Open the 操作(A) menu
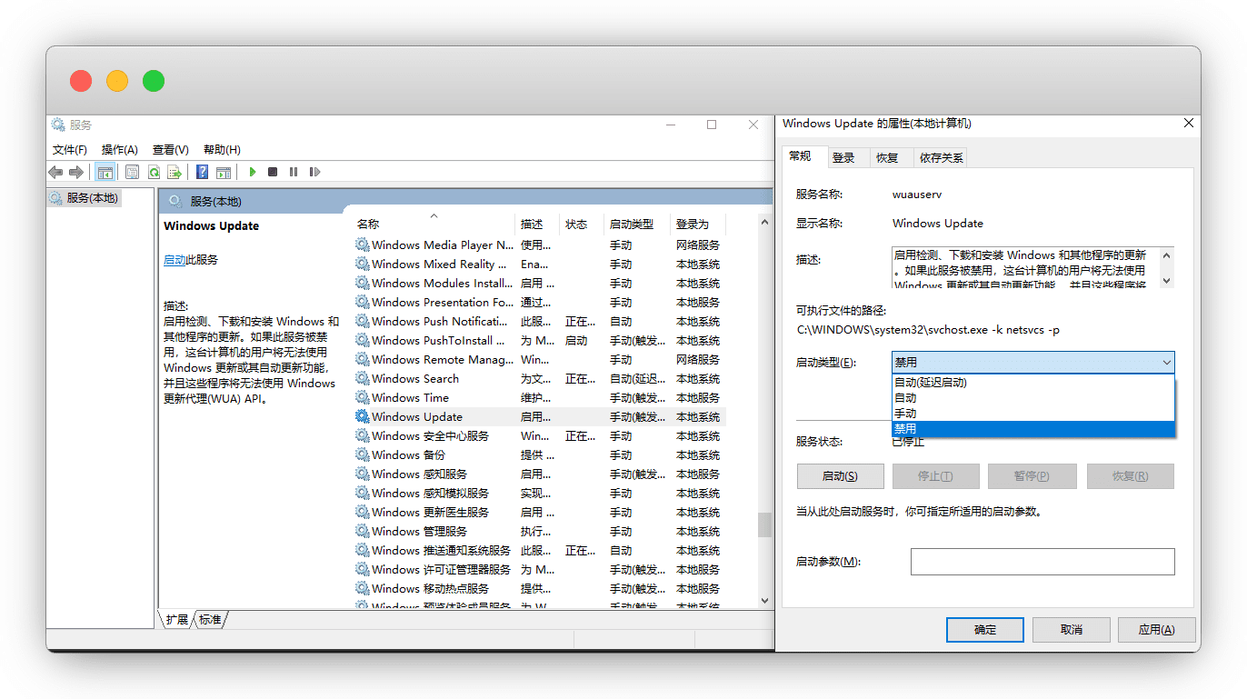 119,150
